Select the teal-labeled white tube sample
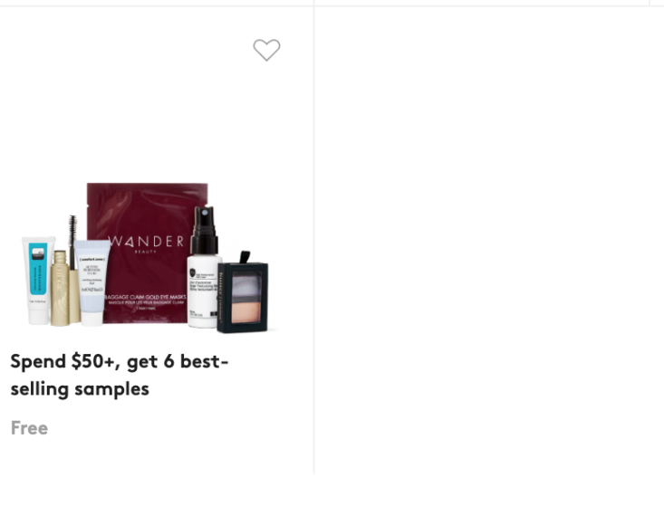Image resolution: width=664 pixels, height=525 pixels. (38, 281)
